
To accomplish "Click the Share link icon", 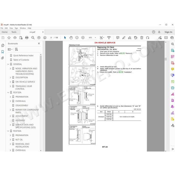I will 160,38.
